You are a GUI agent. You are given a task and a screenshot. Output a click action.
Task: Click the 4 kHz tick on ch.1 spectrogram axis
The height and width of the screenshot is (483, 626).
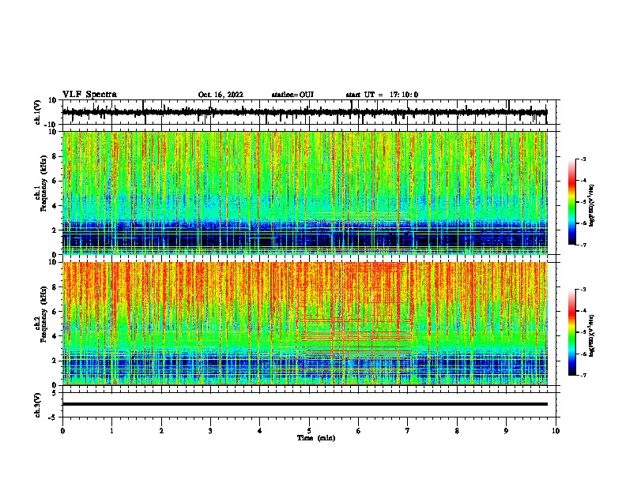click(55, 206)
